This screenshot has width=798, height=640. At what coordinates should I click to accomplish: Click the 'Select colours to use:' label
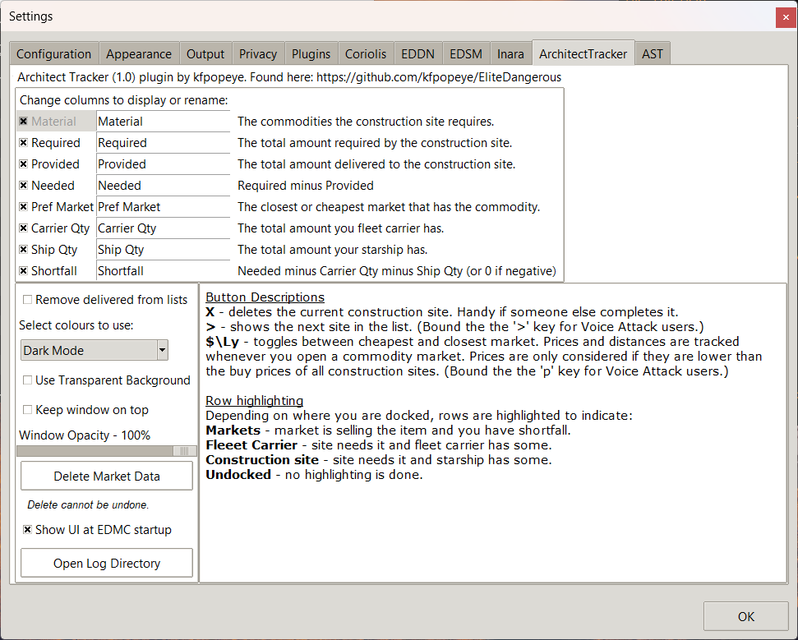(x=76, y=325)
